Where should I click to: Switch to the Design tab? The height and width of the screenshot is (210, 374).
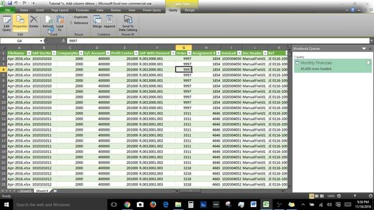[189, 10]
